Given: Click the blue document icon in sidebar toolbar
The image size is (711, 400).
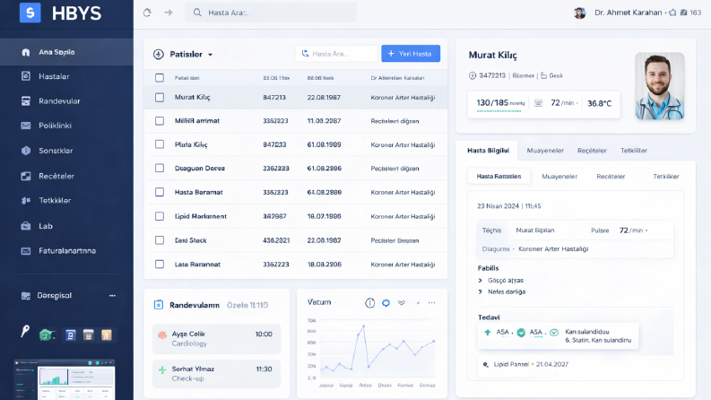Looking at the screenshot, I should (x=70, y=335).
